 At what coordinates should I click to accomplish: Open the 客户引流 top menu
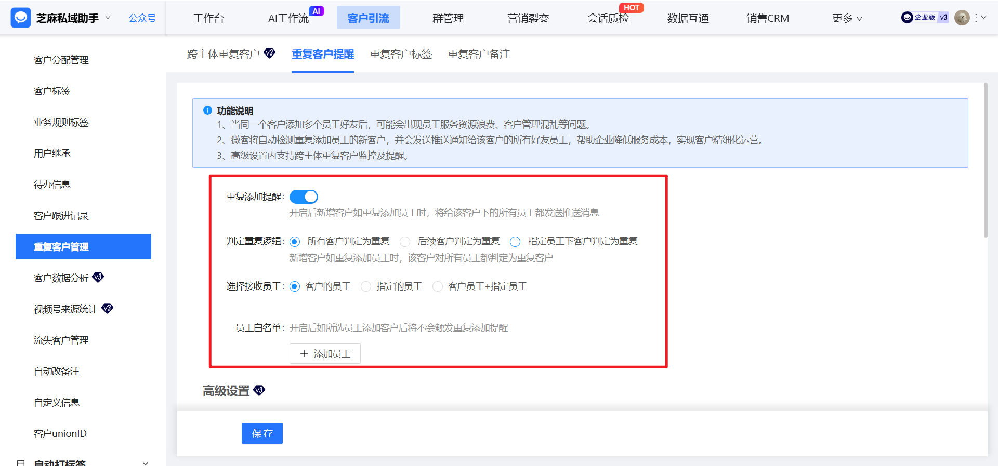pyautogui.click(x=369, y=18)
